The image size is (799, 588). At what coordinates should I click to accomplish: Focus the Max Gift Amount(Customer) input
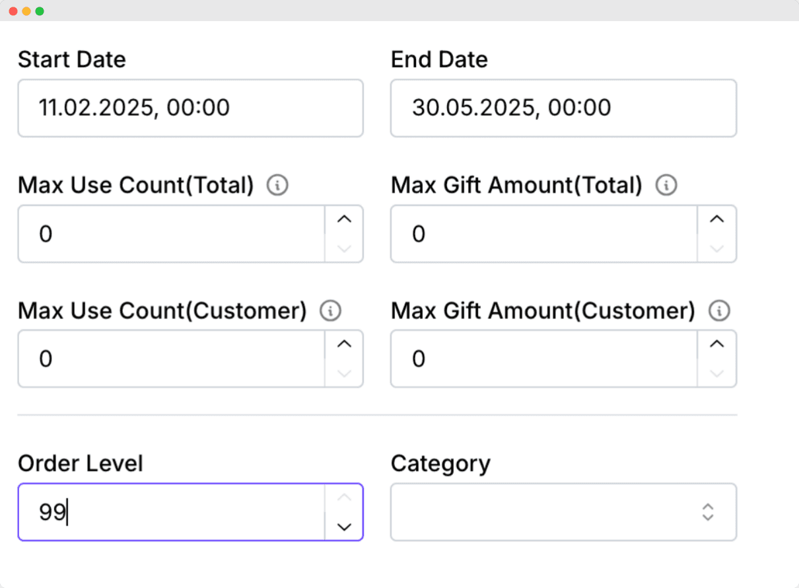(x=544, y=359)
